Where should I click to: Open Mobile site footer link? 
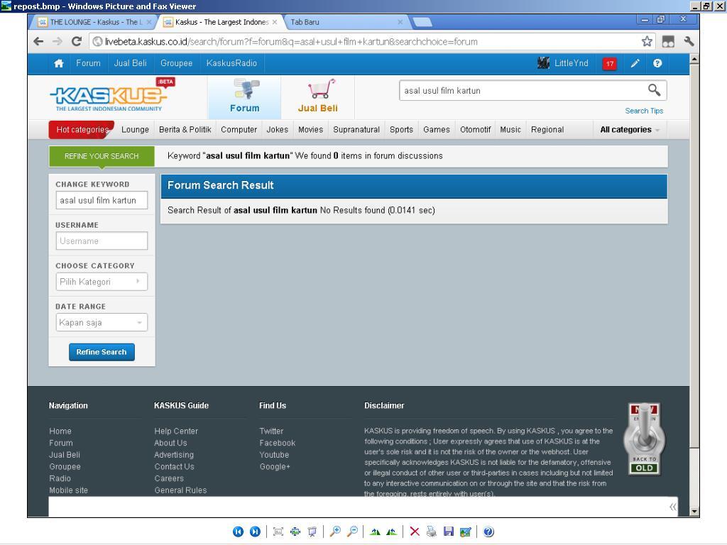pos(69,490)
